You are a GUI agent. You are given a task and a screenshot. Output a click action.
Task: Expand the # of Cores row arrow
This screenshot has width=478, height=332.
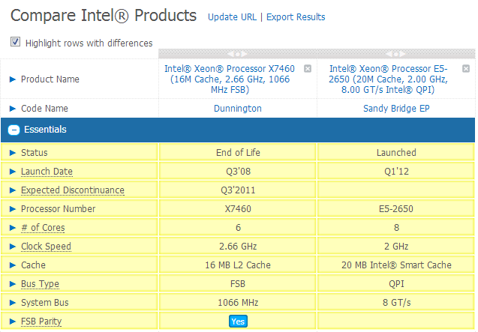13,228
